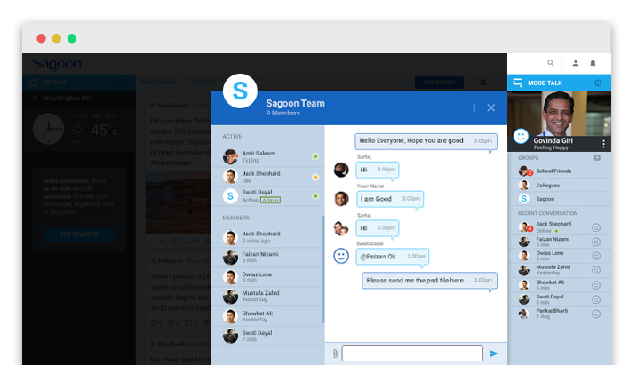The image size is (637, 365).
Task: Open the School Friends group
Action: point(559,171)
